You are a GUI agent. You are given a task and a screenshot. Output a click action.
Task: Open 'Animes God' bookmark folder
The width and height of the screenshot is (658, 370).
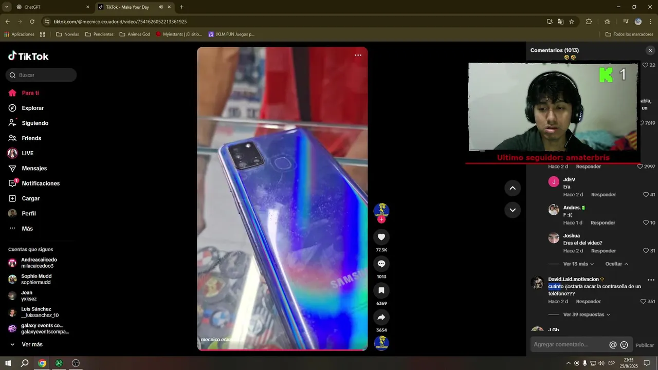[x=135, y=34]
